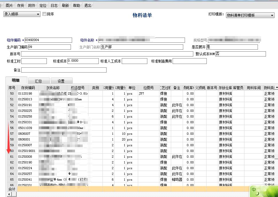Click the 生产部门编码 field with value 09
278x197 pixels.
pyautogui.click(x=49, y=47)
